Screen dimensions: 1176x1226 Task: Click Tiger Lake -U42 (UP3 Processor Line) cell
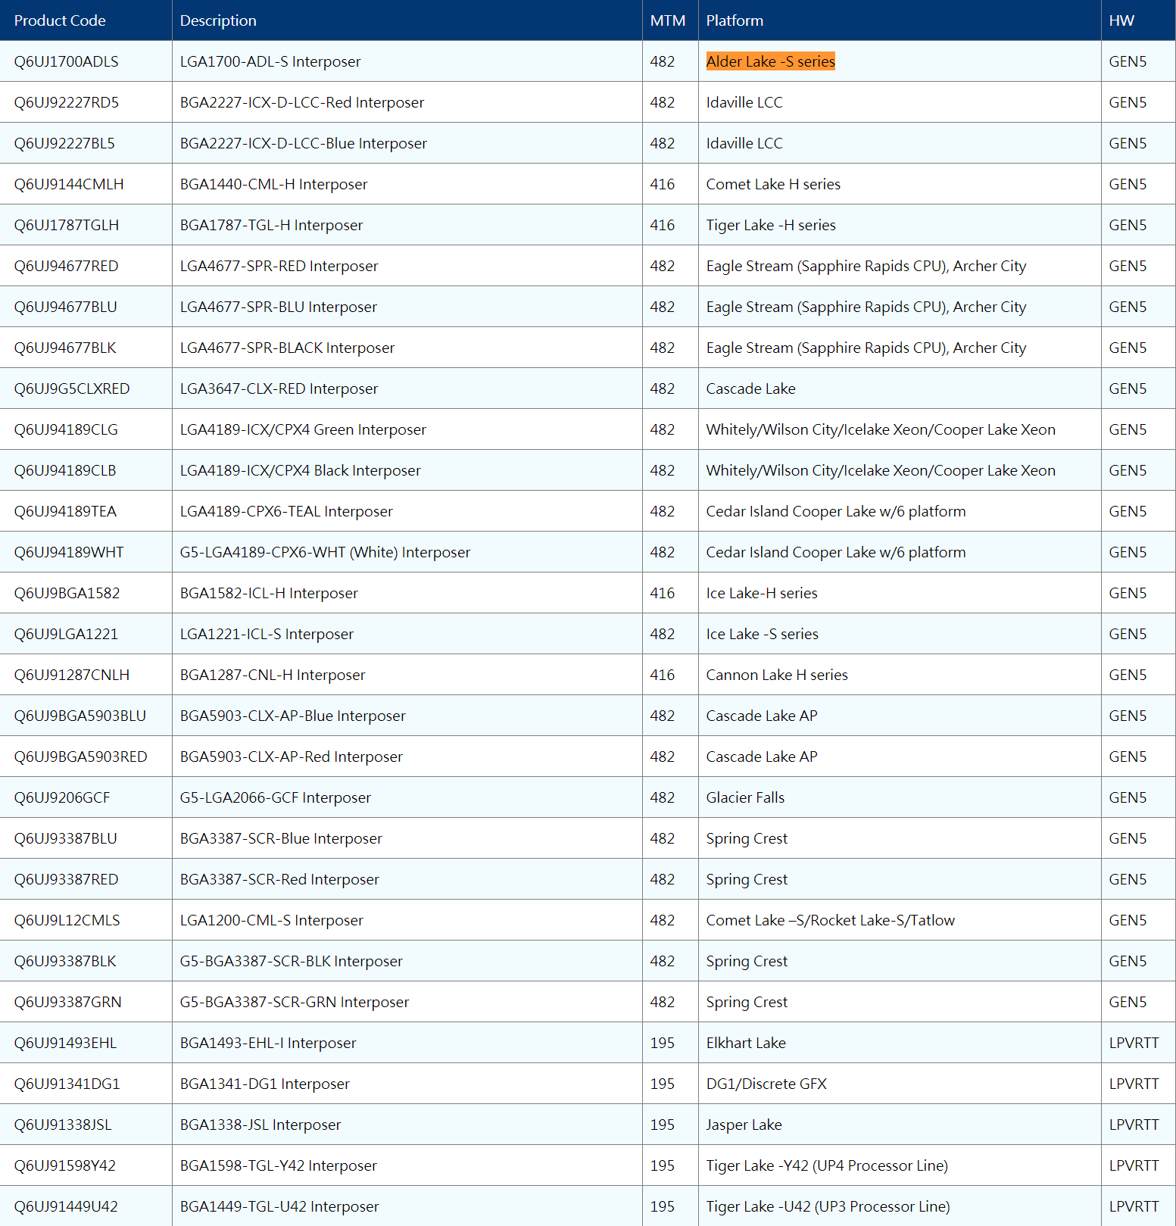tap(828, 1206)
